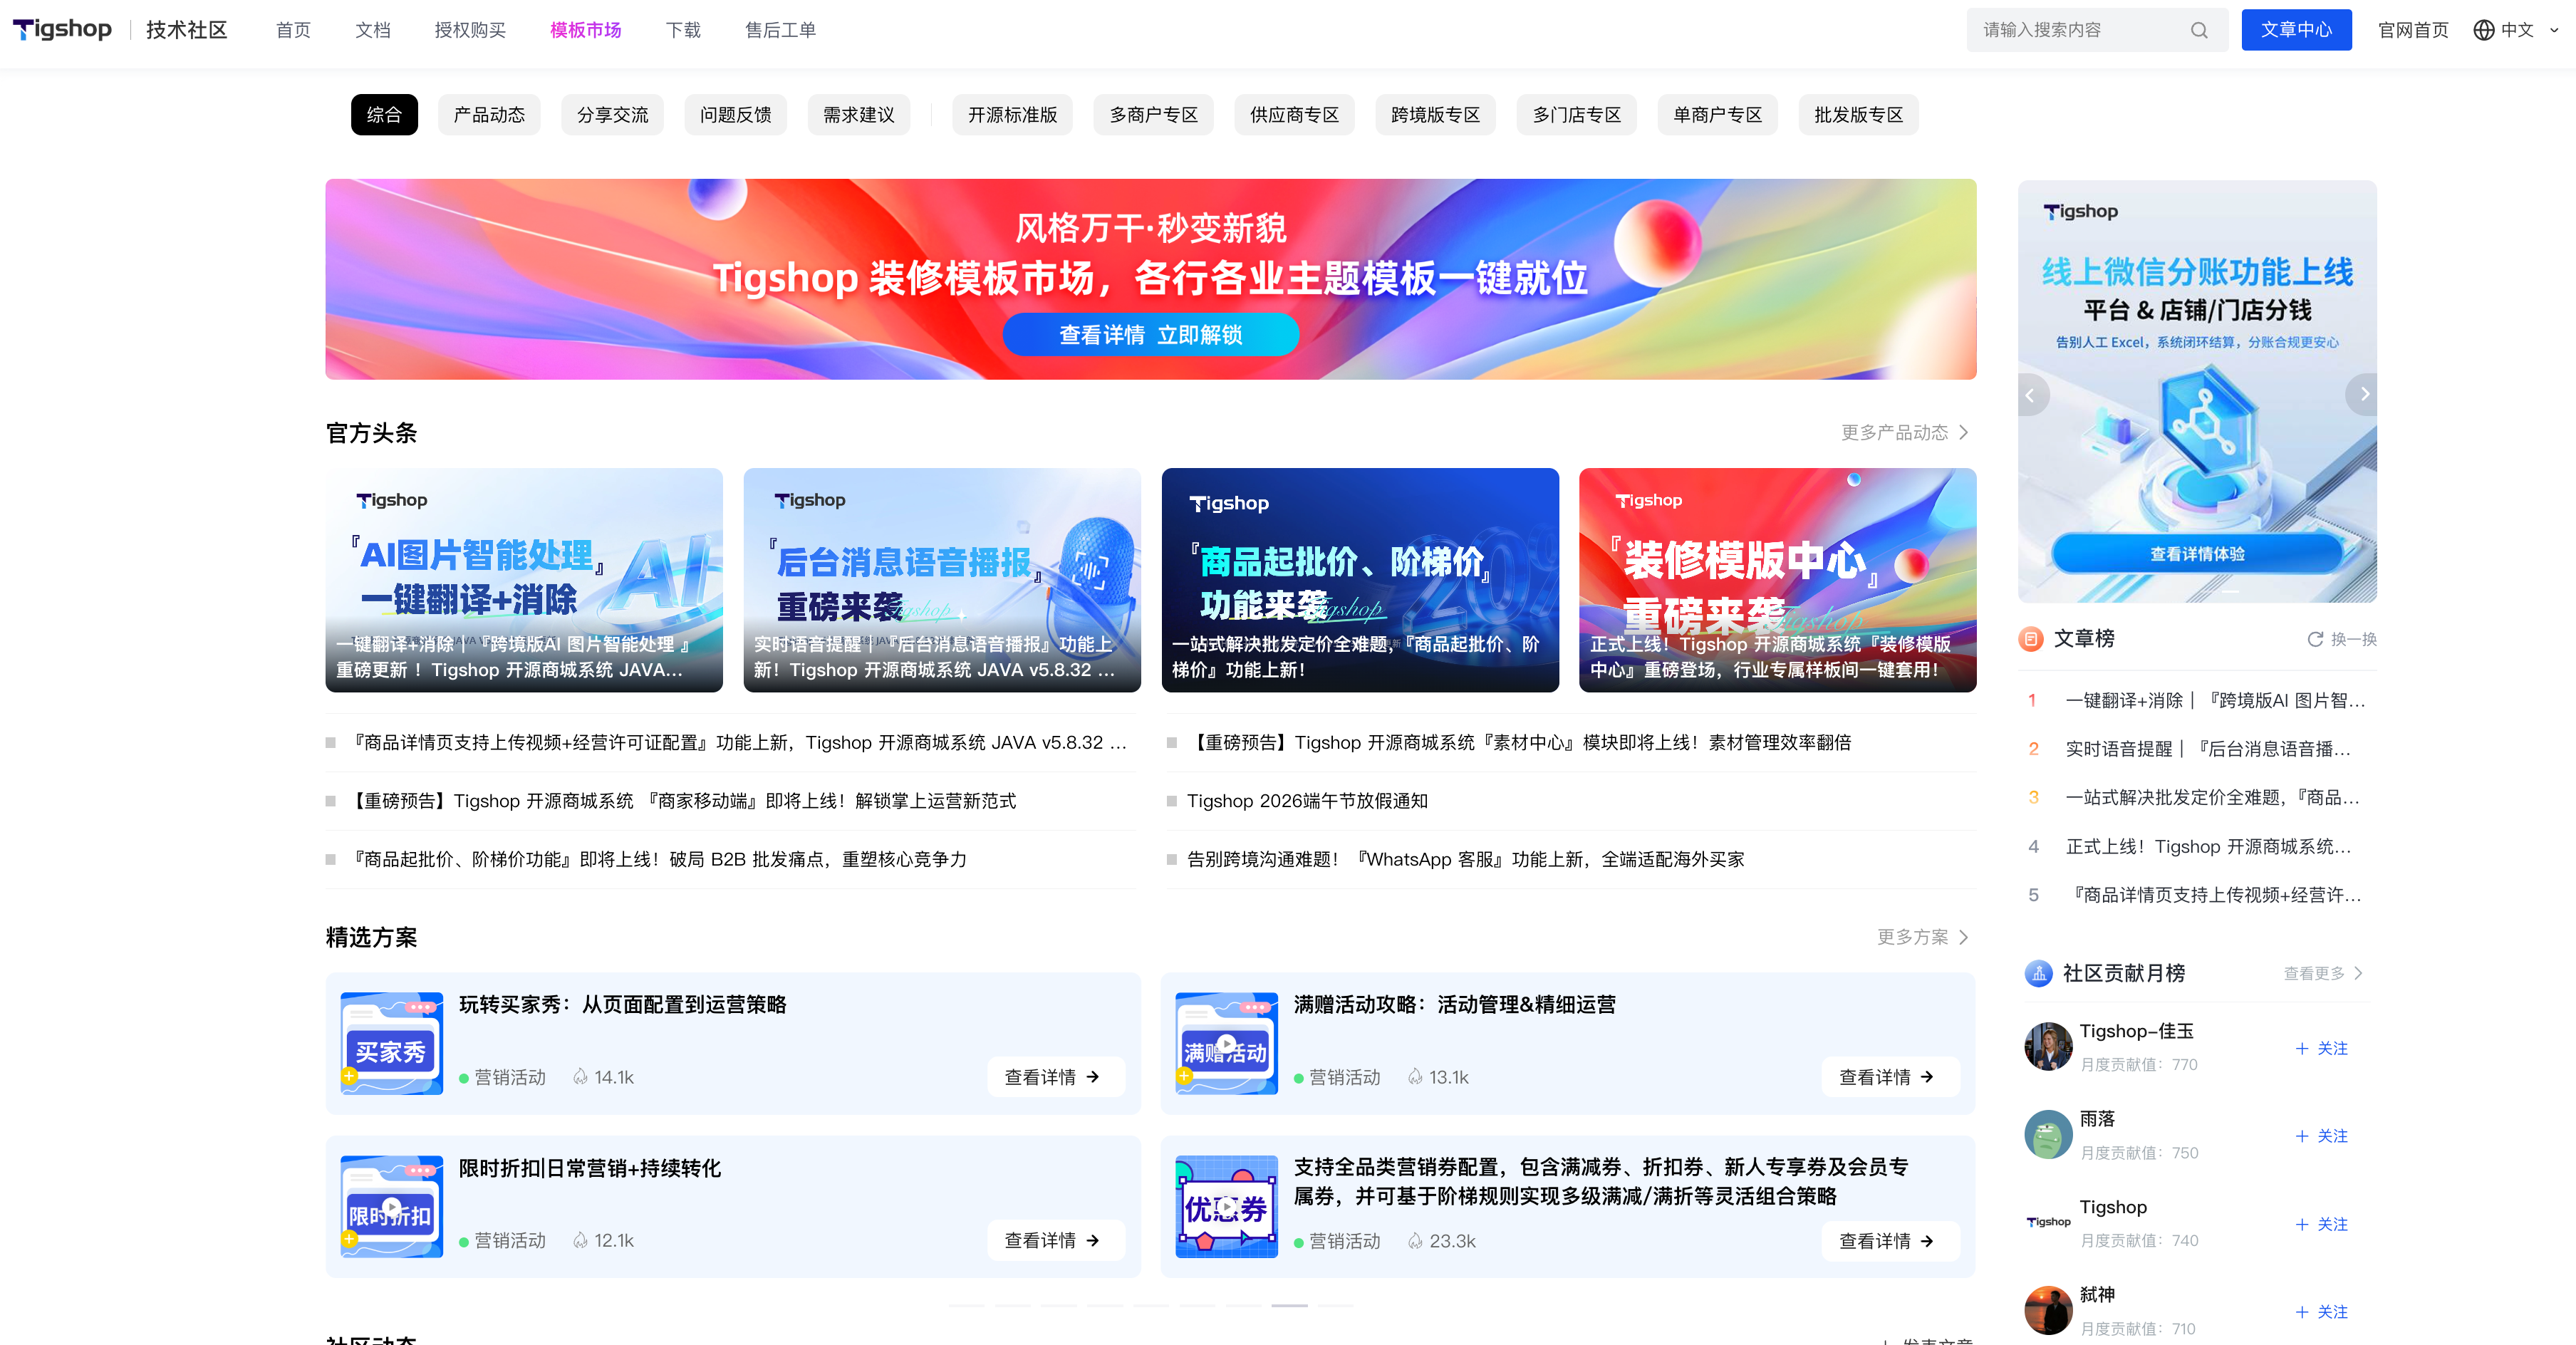This screenshot has width=2576, height=1345.
Task: Click 查看详情 for 玩转买家秀
Action: 1056,1077
